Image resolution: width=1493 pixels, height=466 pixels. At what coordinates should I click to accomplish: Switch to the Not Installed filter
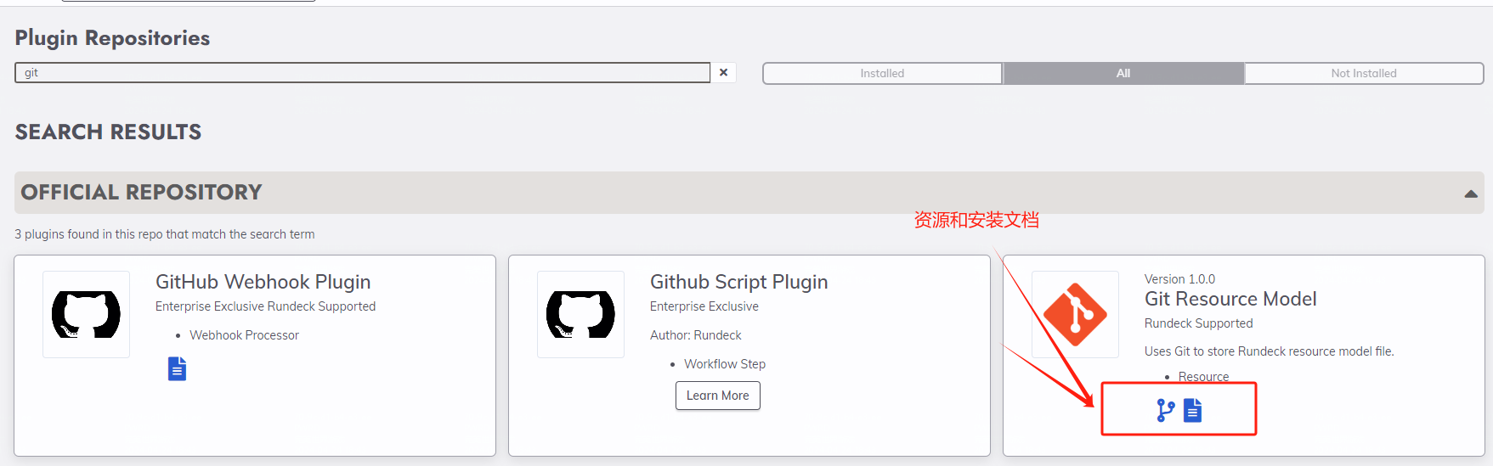(x=1364, y=74)
